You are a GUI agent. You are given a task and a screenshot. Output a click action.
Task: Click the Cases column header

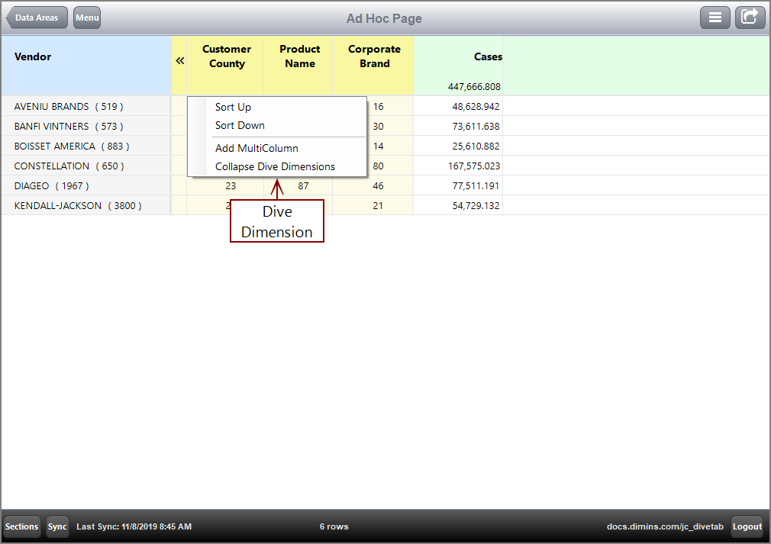pyautogui.click(x=488, y=56)
